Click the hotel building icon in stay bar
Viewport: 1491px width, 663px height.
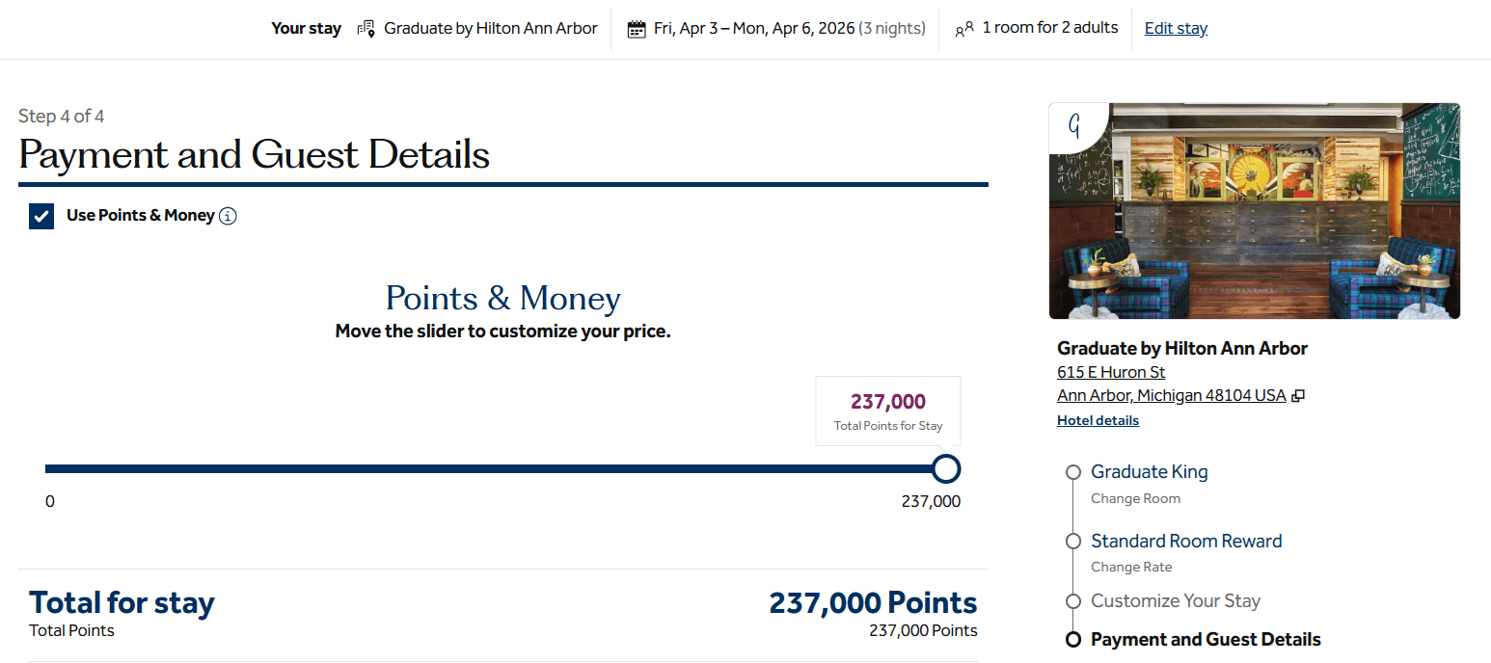point(366,29)
